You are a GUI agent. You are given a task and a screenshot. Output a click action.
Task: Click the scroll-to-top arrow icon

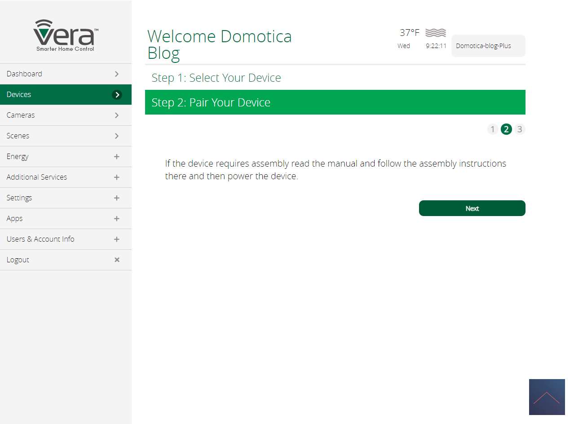547,397
